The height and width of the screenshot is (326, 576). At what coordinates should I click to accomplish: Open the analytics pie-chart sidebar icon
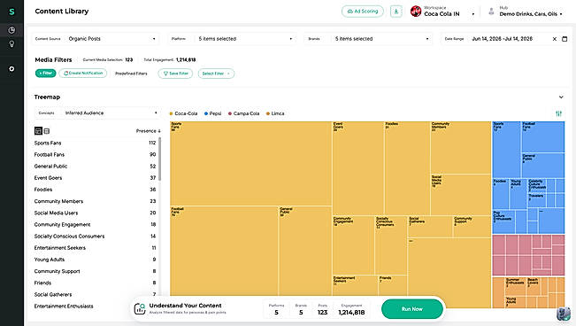tap(12, 30)
